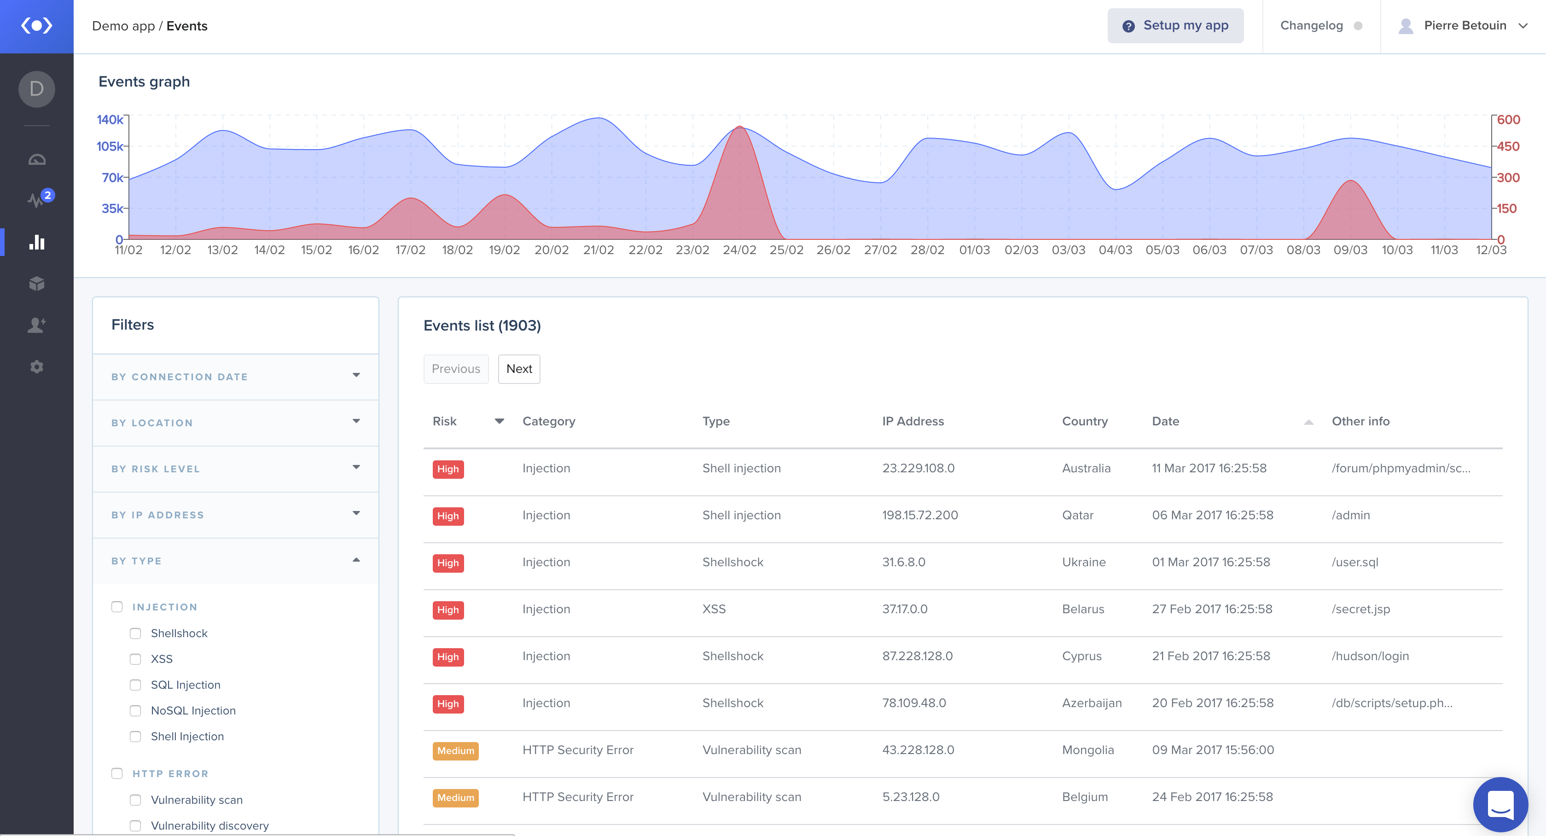Screen dimensions: 1546x836
Task: Check the Shellshock filter checkbox
Action: 136,633
